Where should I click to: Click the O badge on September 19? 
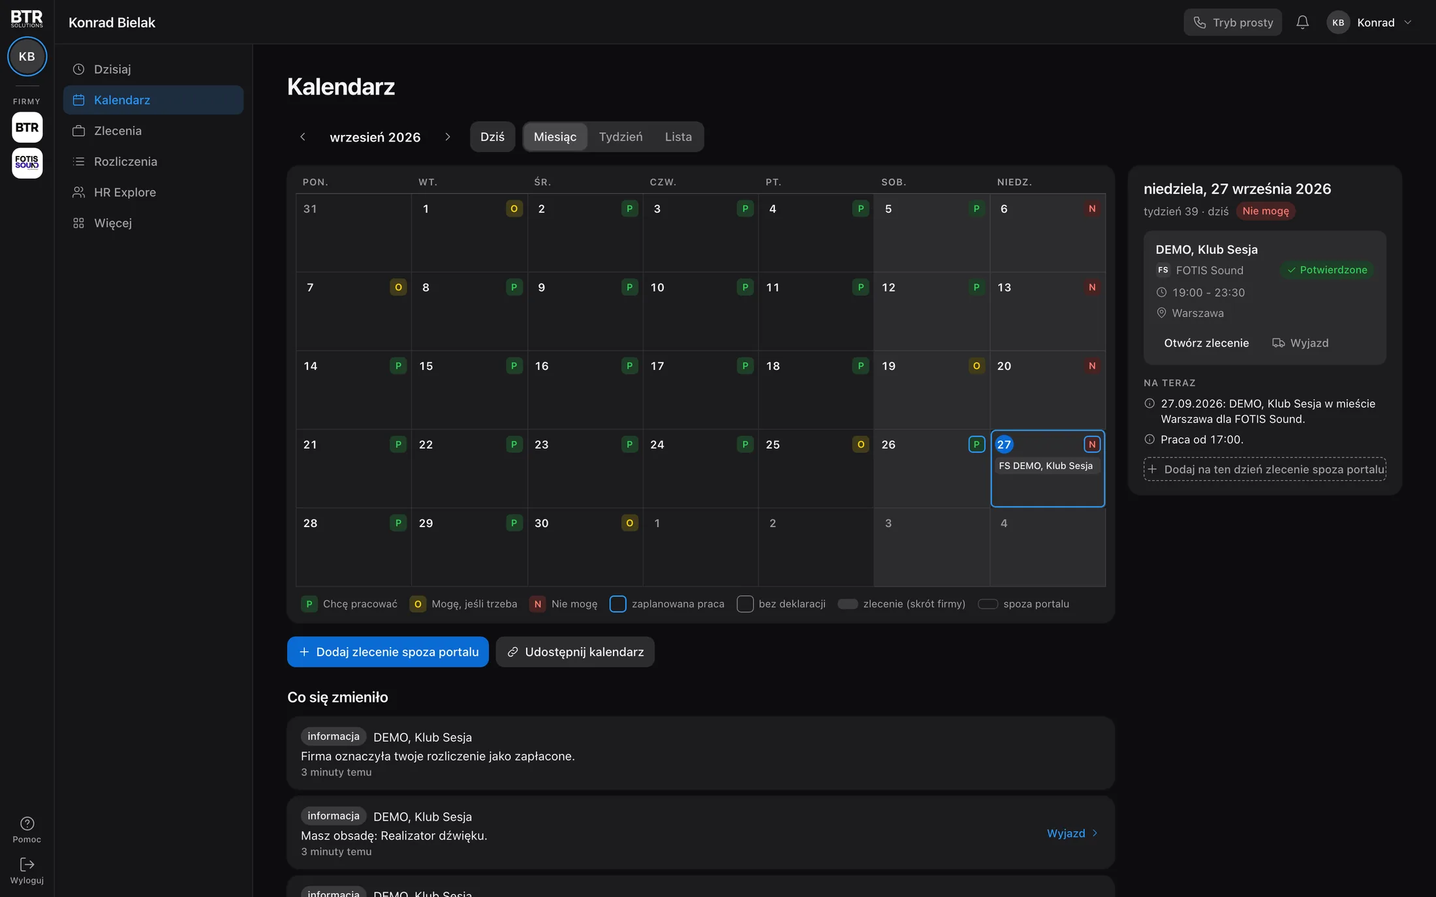pyautogui.click(x=976, y=366)
